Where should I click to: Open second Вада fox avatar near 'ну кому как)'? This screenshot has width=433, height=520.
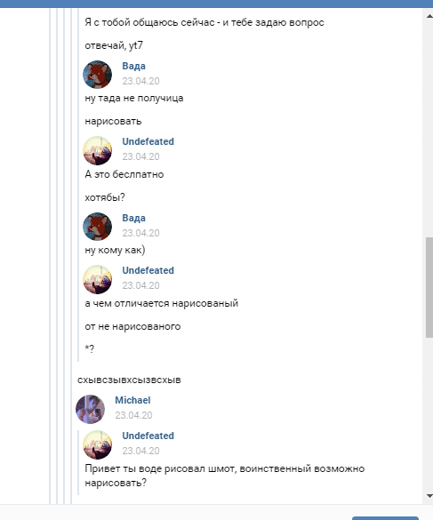click(97, 227)
